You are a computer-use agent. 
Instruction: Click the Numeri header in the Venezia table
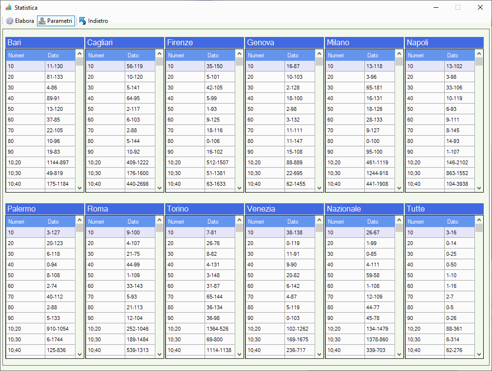pyautogui.click(x=265, y=222)
